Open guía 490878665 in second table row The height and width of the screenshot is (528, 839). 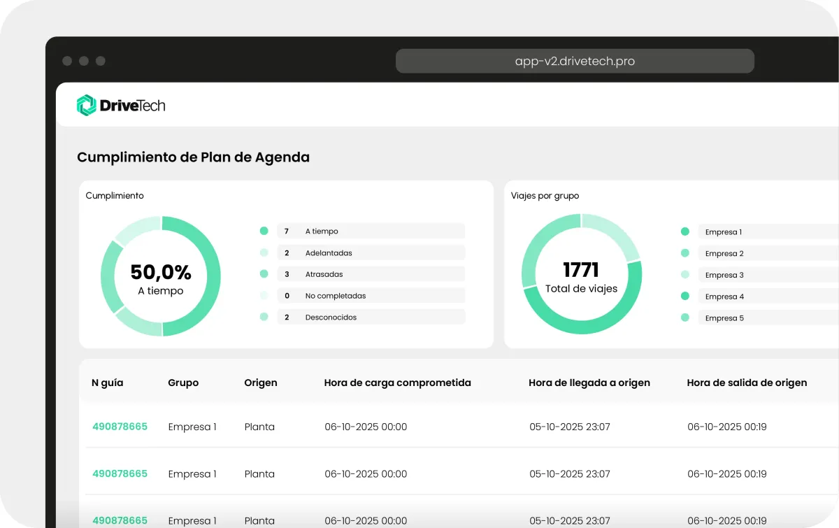pos(120,473)
